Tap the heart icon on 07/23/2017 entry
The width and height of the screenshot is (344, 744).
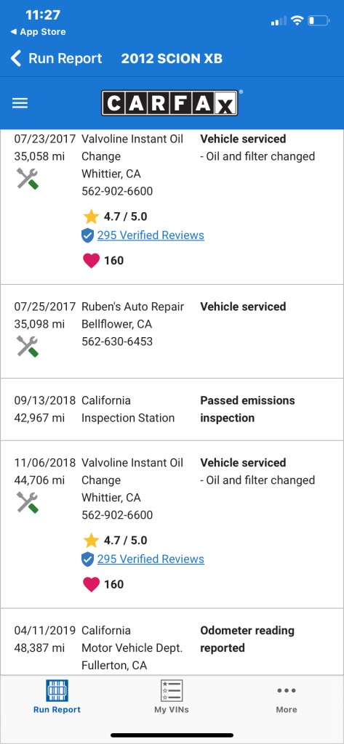(x=91, y=261)
